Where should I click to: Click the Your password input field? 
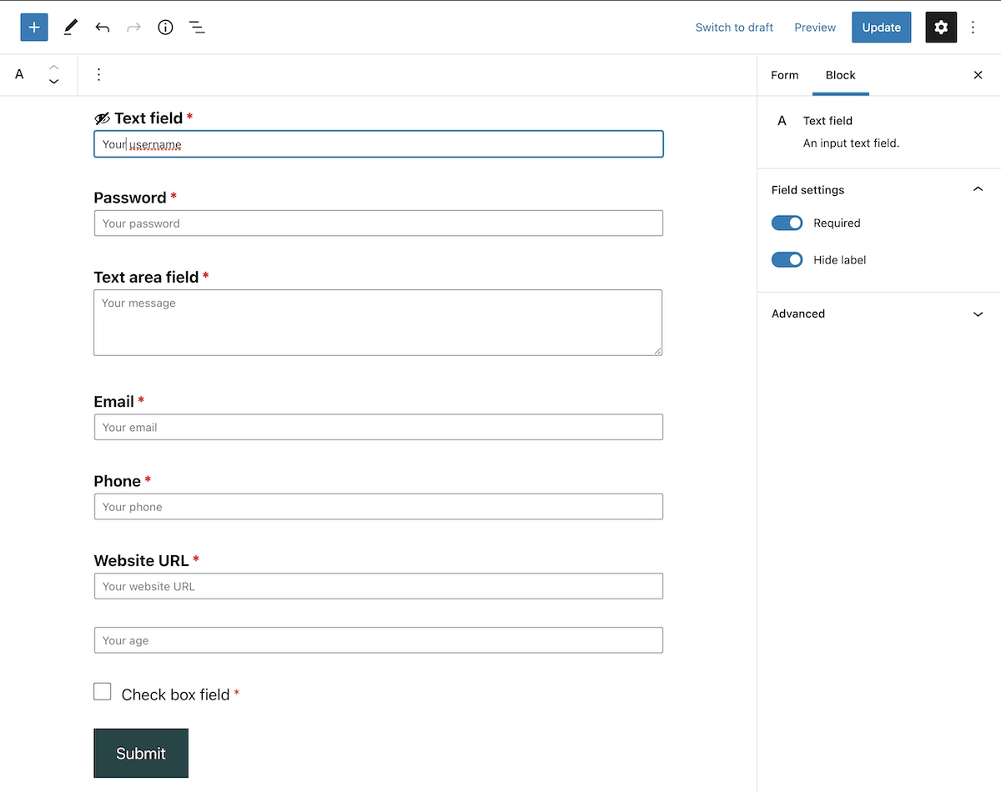(x=379, y=223)
